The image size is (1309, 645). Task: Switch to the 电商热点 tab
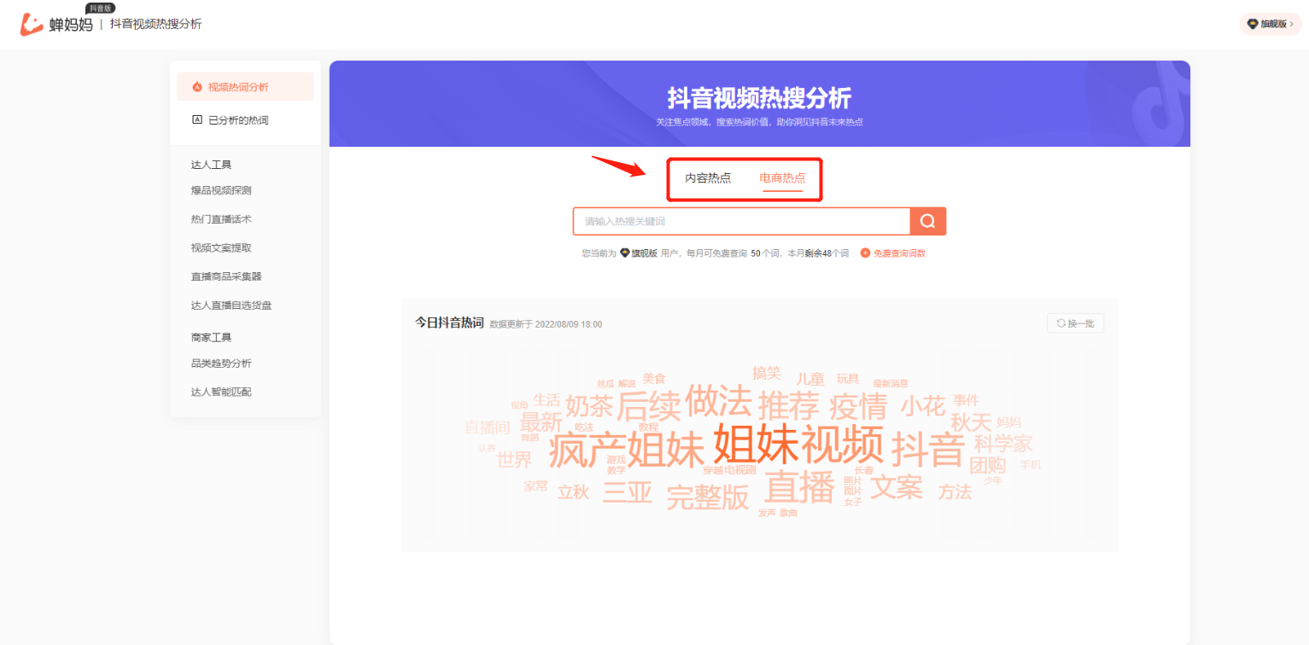pyautogui.click(x=782, y=178)
